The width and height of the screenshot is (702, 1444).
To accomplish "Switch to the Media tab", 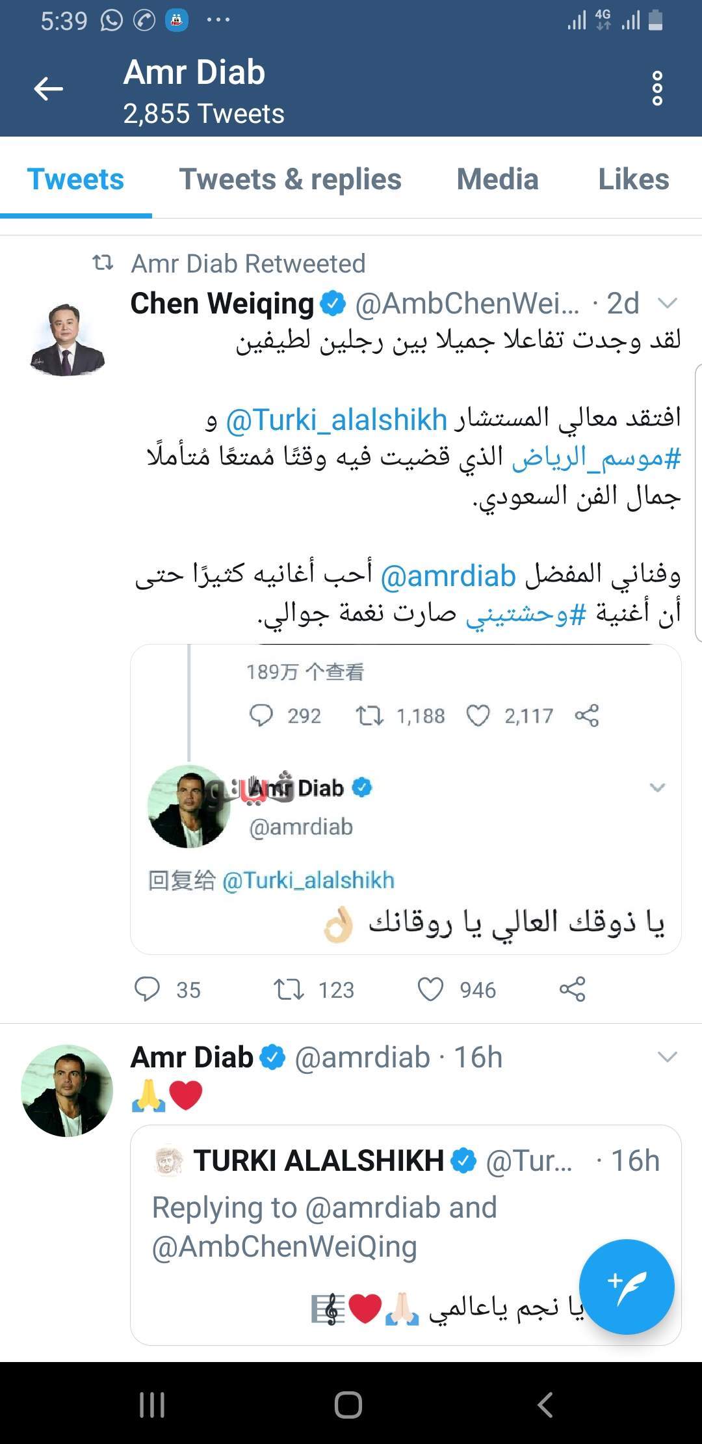I will point(497,180).
